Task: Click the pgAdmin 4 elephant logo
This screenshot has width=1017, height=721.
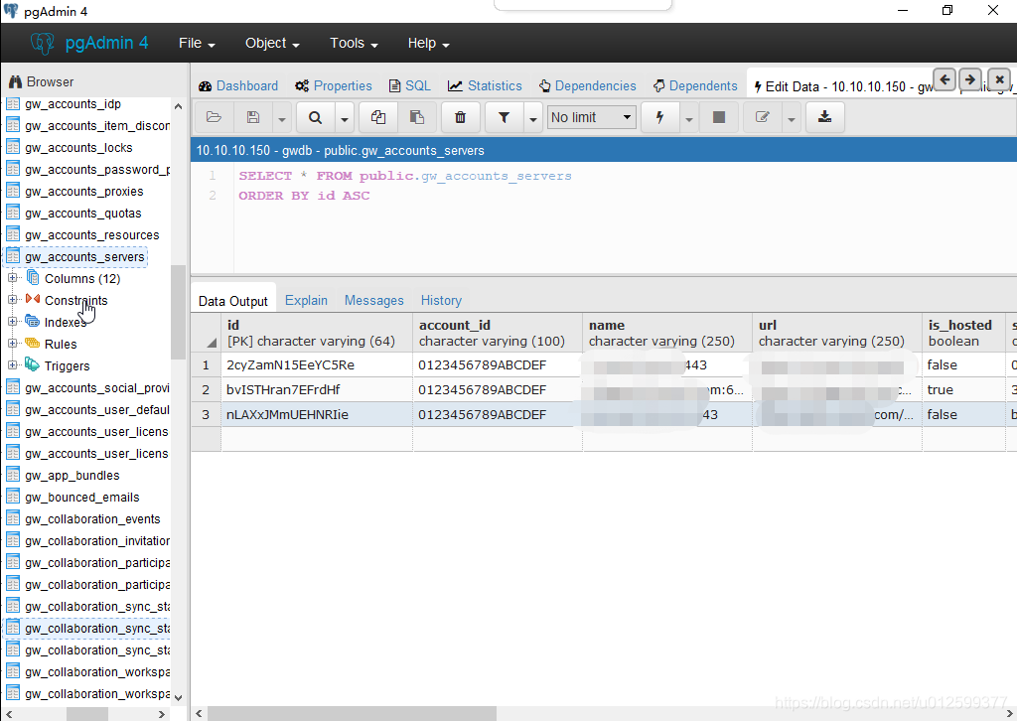Action: point(42,44)
